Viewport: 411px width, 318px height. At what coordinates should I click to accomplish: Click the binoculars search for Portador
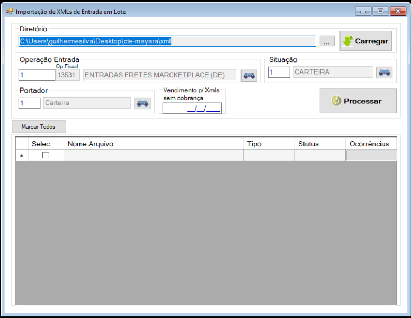coord(142,103)
